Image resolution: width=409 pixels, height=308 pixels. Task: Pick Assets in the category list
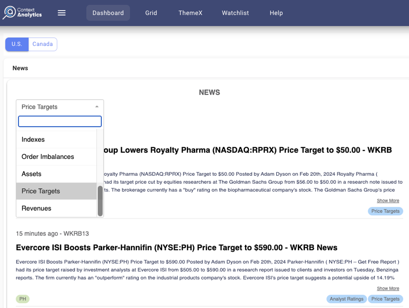pyautogui.click(x=31, y=174)
